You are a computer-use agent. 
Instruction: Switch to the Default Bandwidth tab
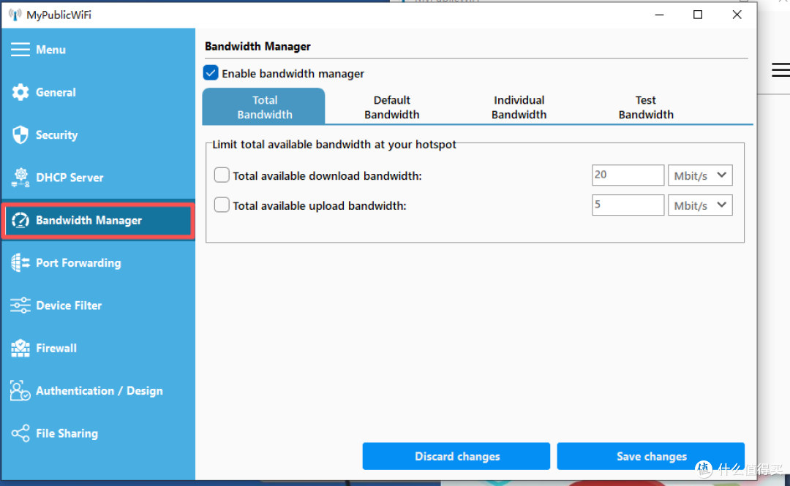point(391,107)
